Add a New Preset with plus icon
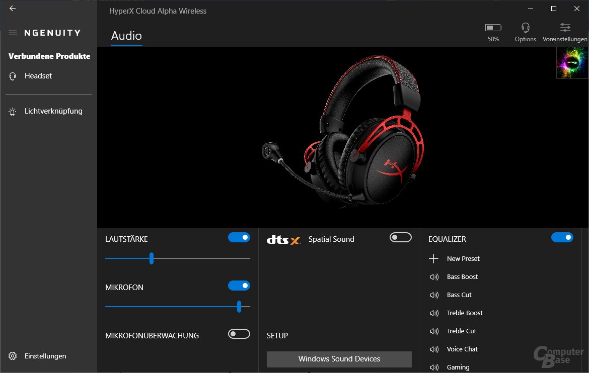Screen dimensions: 589x373 (x=433, y=258)
